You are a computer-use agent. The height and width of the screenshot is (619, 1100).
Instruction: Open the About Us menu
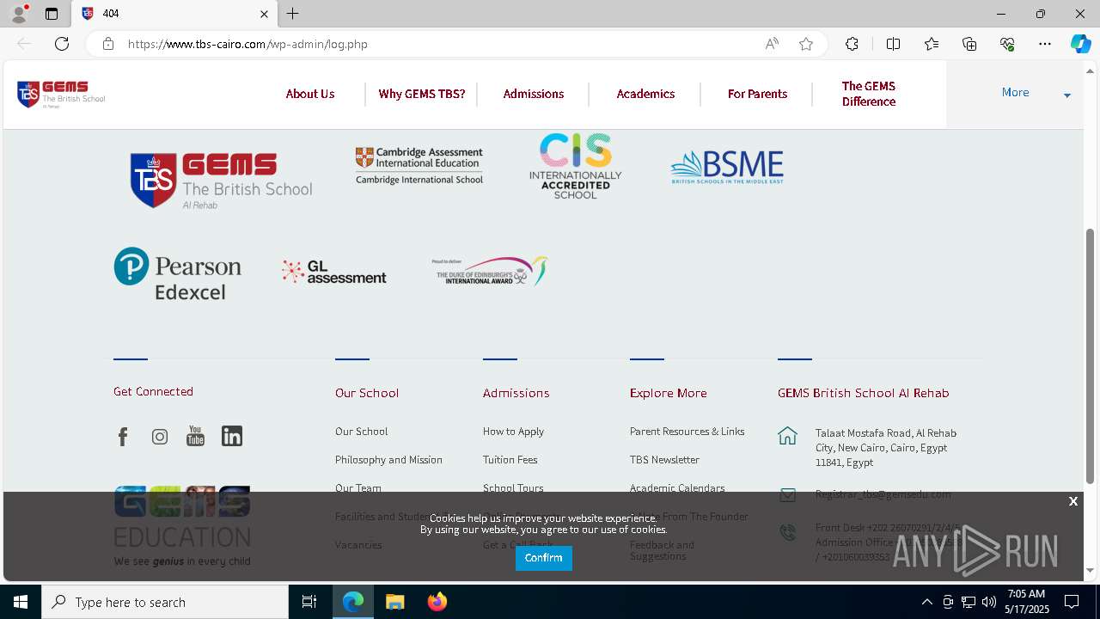pyautogui.click(x=310, y=94)
